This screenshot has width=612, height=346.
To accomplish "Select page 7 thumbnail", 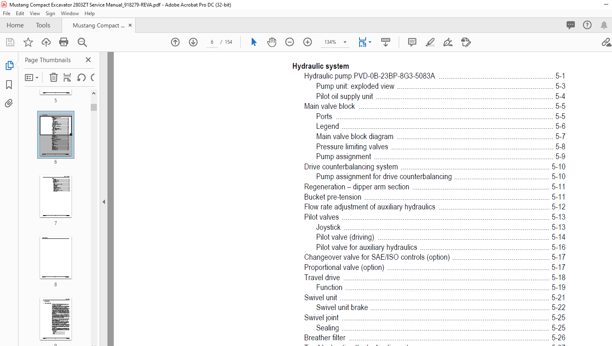I will coord(56,196).
